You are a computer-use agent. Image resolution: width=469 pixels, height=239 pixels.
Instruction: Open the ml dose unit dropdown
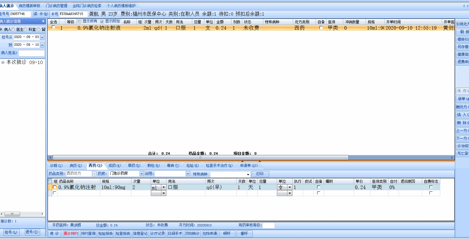tap(164, 187)
